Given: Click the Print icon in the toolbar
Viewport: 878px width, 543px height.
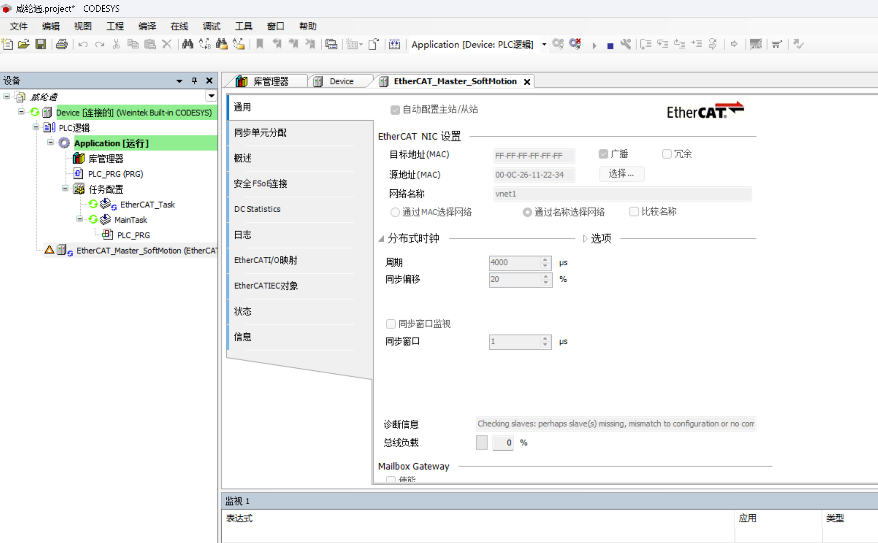Looking at the screenshot, I should click(62, 44).
